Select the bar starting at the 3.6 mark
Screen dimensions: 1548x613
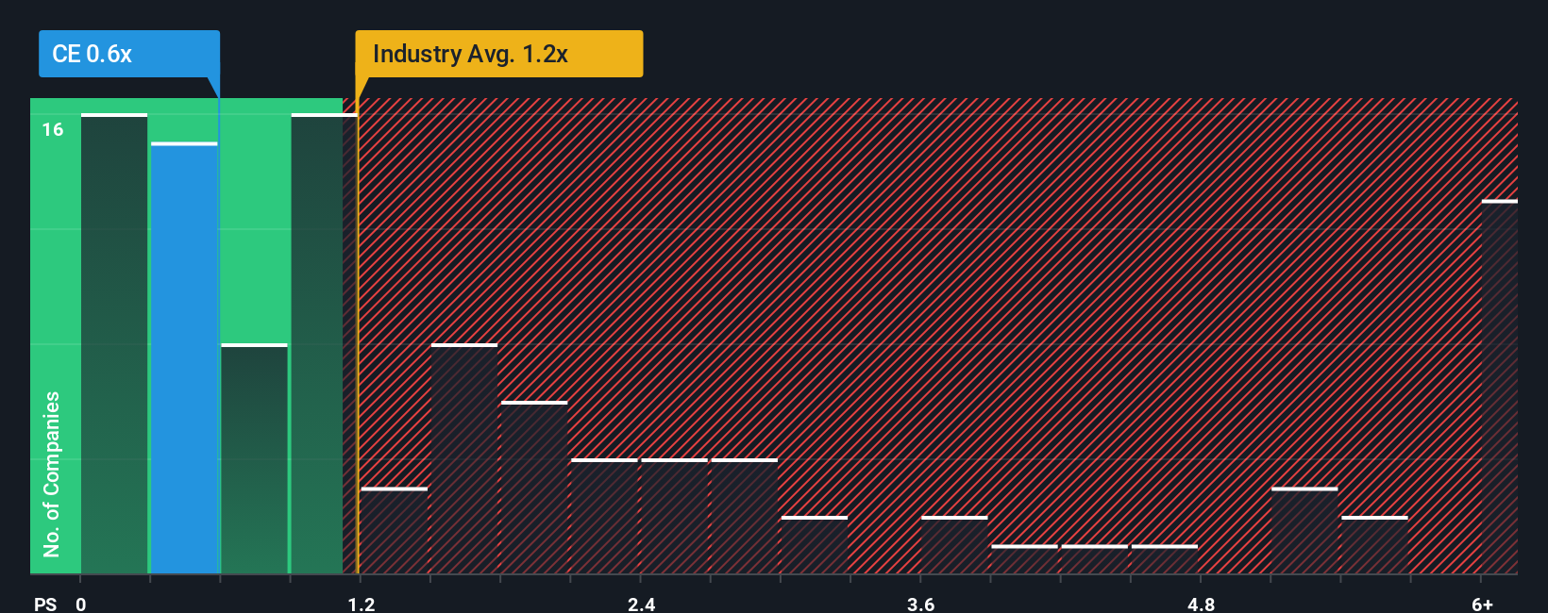pyautogui.click(x=954, y=544)
